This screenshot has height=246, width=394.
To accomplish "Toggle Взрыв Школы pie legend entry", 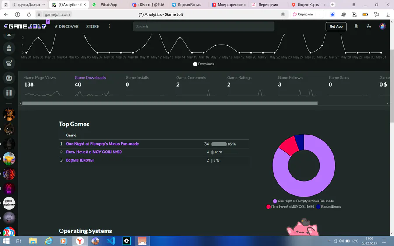I will [x=328, y=207].
